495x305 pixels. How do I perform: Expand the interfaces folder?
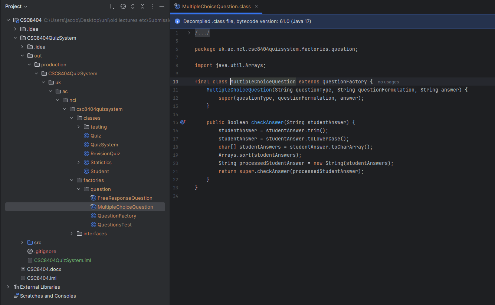tap(71, 233)
